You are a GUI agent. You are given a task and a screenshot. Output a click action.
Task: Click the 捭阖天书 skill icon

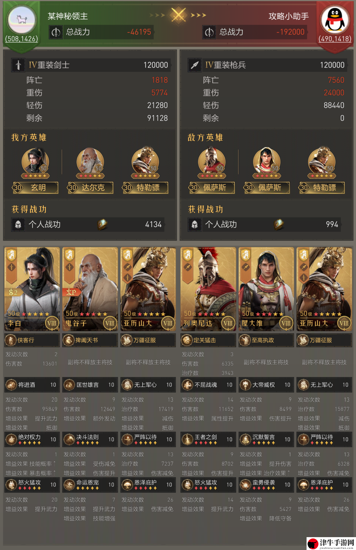click(69, 340)
